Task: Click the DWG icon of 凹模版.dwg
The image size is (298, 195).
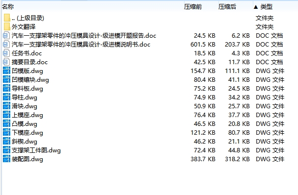Action: [6, 71]
